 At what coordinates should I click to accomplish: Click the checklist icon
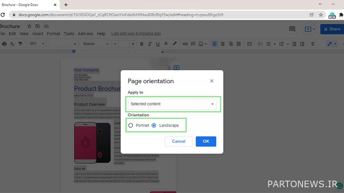point(260,44)
